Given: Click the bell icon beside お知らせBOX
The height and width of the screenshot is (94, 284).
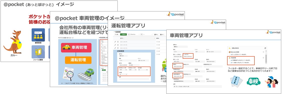Looking at the screenshot, I should [229, 48].
